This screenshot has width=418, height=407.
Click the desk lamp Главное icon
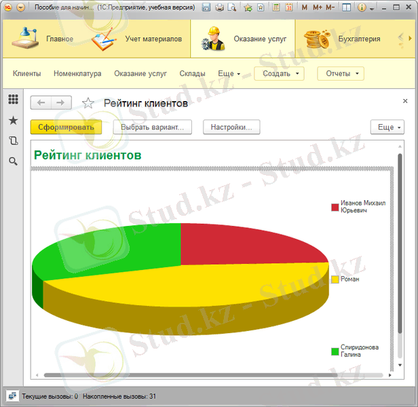(x=25, y=38)
